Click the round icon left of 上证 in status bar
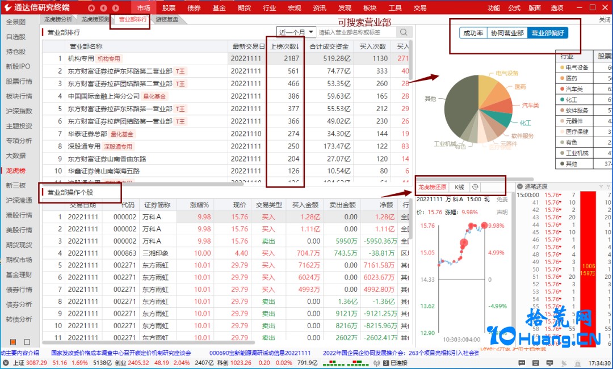 [x=6, y=363]
